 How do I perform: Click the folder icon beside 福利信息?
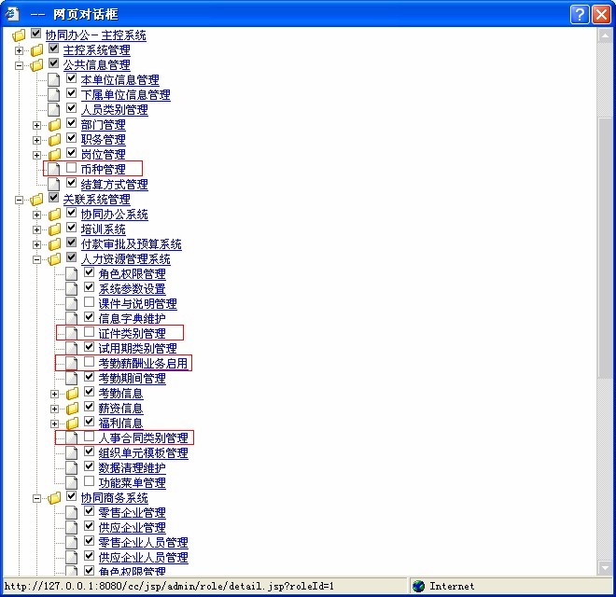click(x=72, y=423)
